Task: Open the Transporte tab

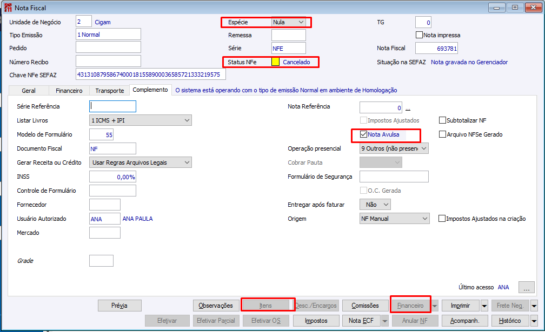Action: point(109,91)
